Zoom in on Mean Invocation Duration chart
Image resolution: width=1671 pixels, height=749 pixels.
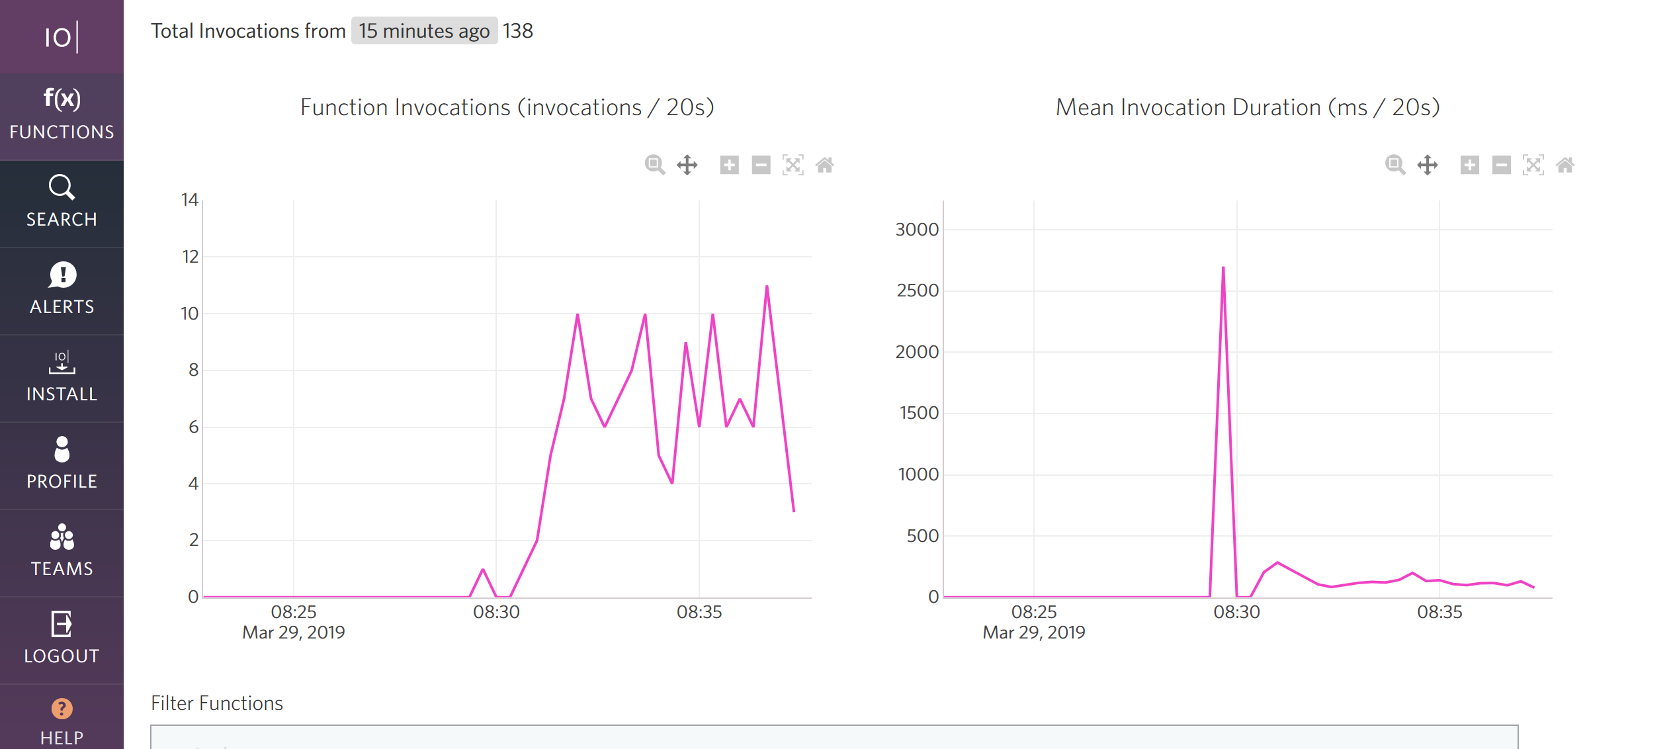point(1469,165)
